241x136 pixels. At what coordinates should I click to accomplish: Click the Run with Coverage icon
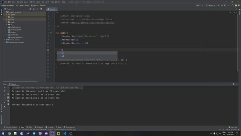click(x=225, y=5)
